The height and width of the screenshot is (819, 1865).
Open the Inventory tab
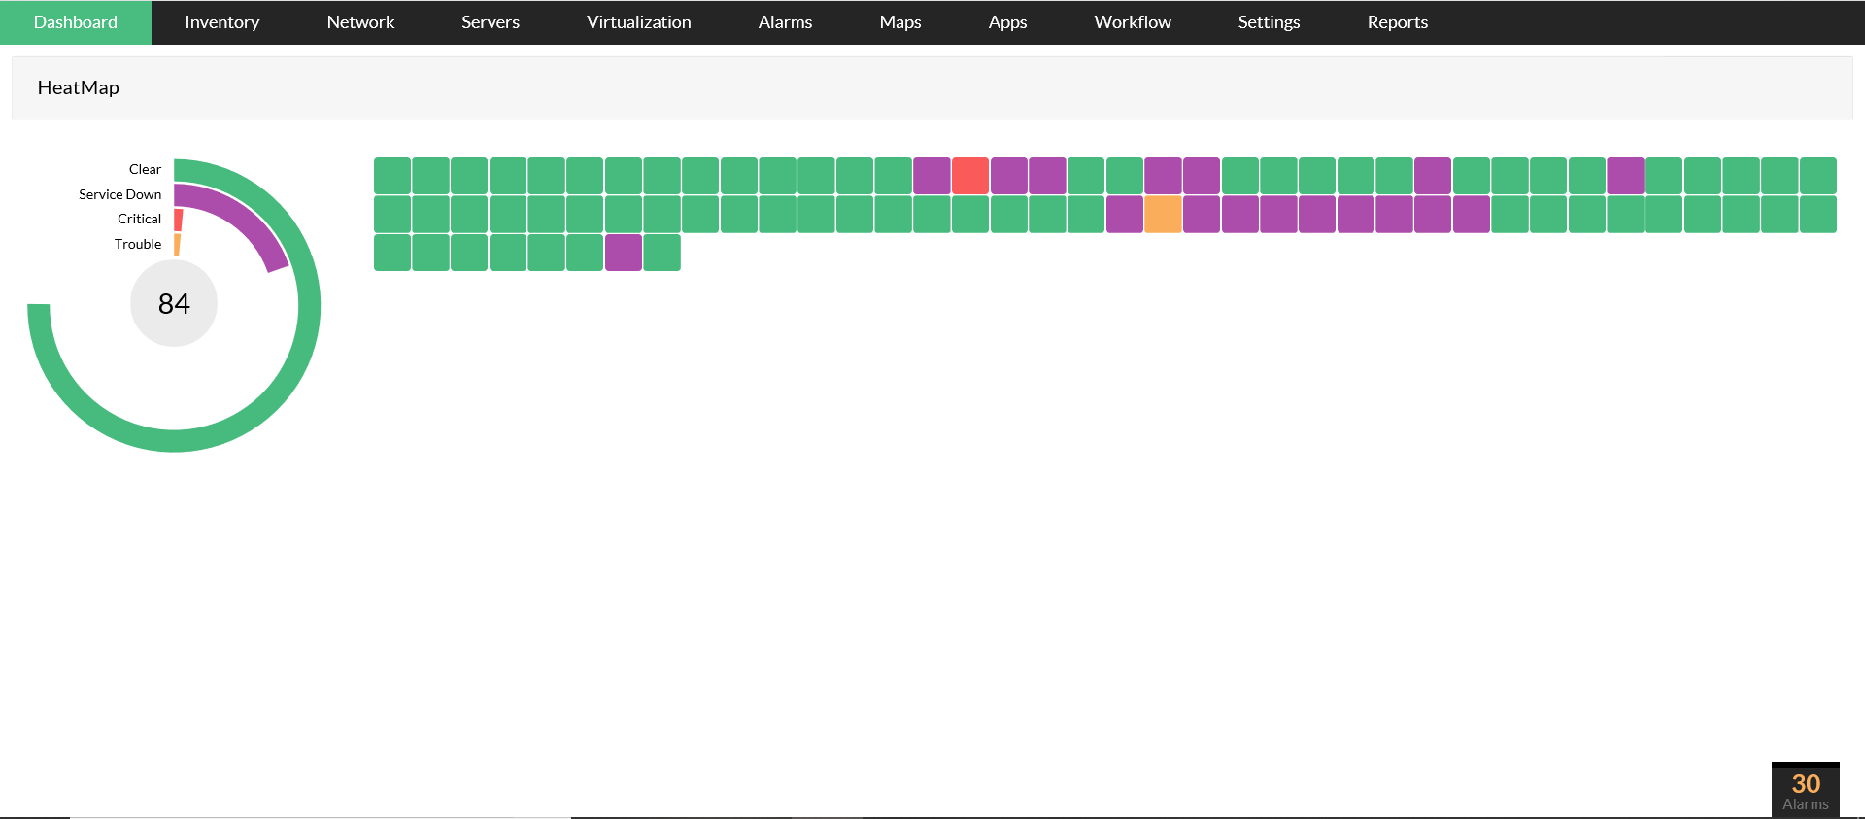[221, 22]
